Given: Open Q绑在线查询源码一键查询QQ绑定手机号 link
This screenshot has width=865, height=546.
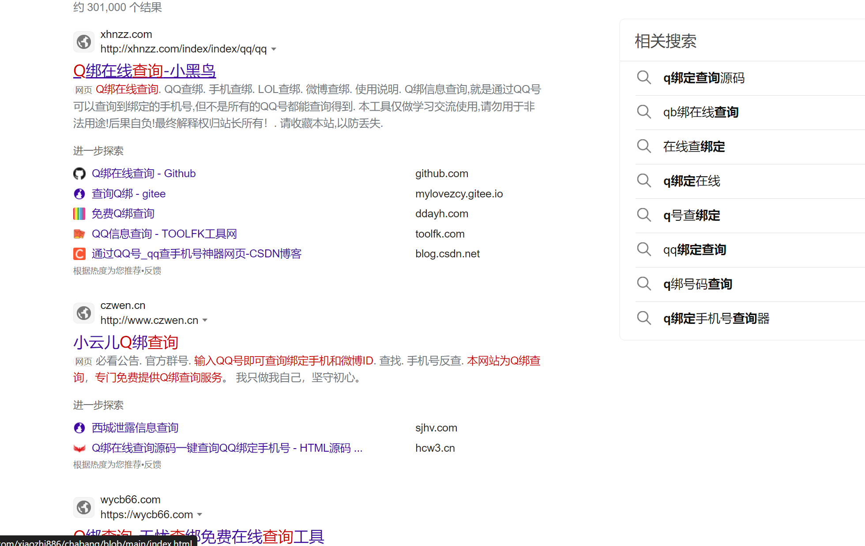Looking at the screenshot, I should pos(227,448).
